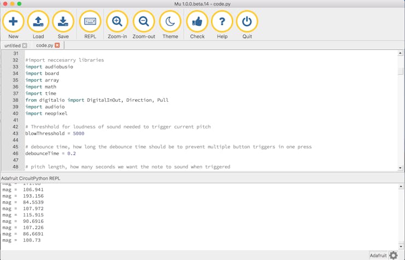Click REPL output 'mag = 86.6691'
405x260 pixels.
point(23,234)
